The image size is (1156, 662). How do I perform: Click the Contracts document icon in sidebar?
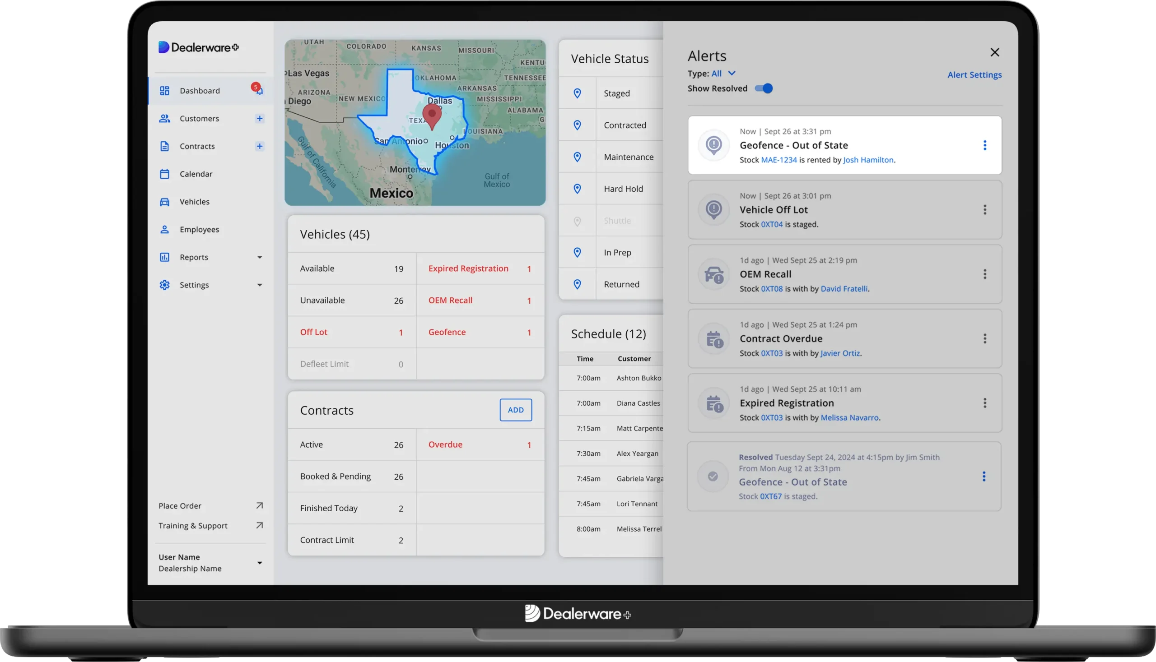[165, 146]
